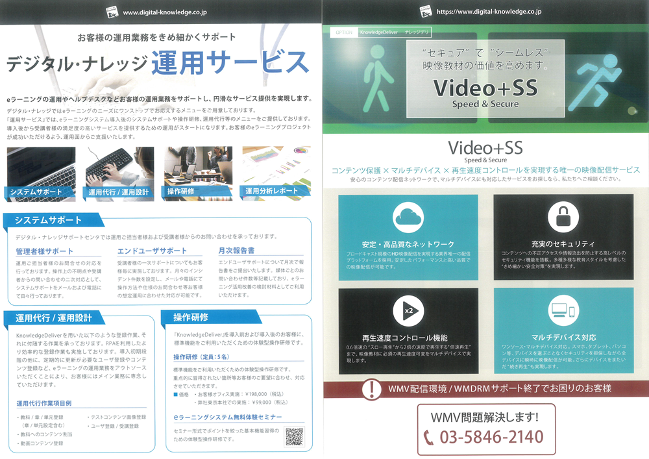Image resolution: width=649 pixels, height=459 pixels.
Task: Select the KnowledgeDeliver ナレッジデリ label
Action: [395, 32]
